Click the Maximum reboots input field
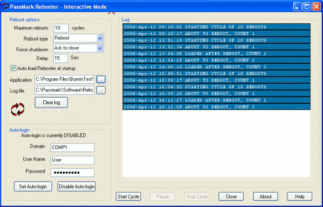The height and width of the screenshot is (207, 323). coord(61,28)
